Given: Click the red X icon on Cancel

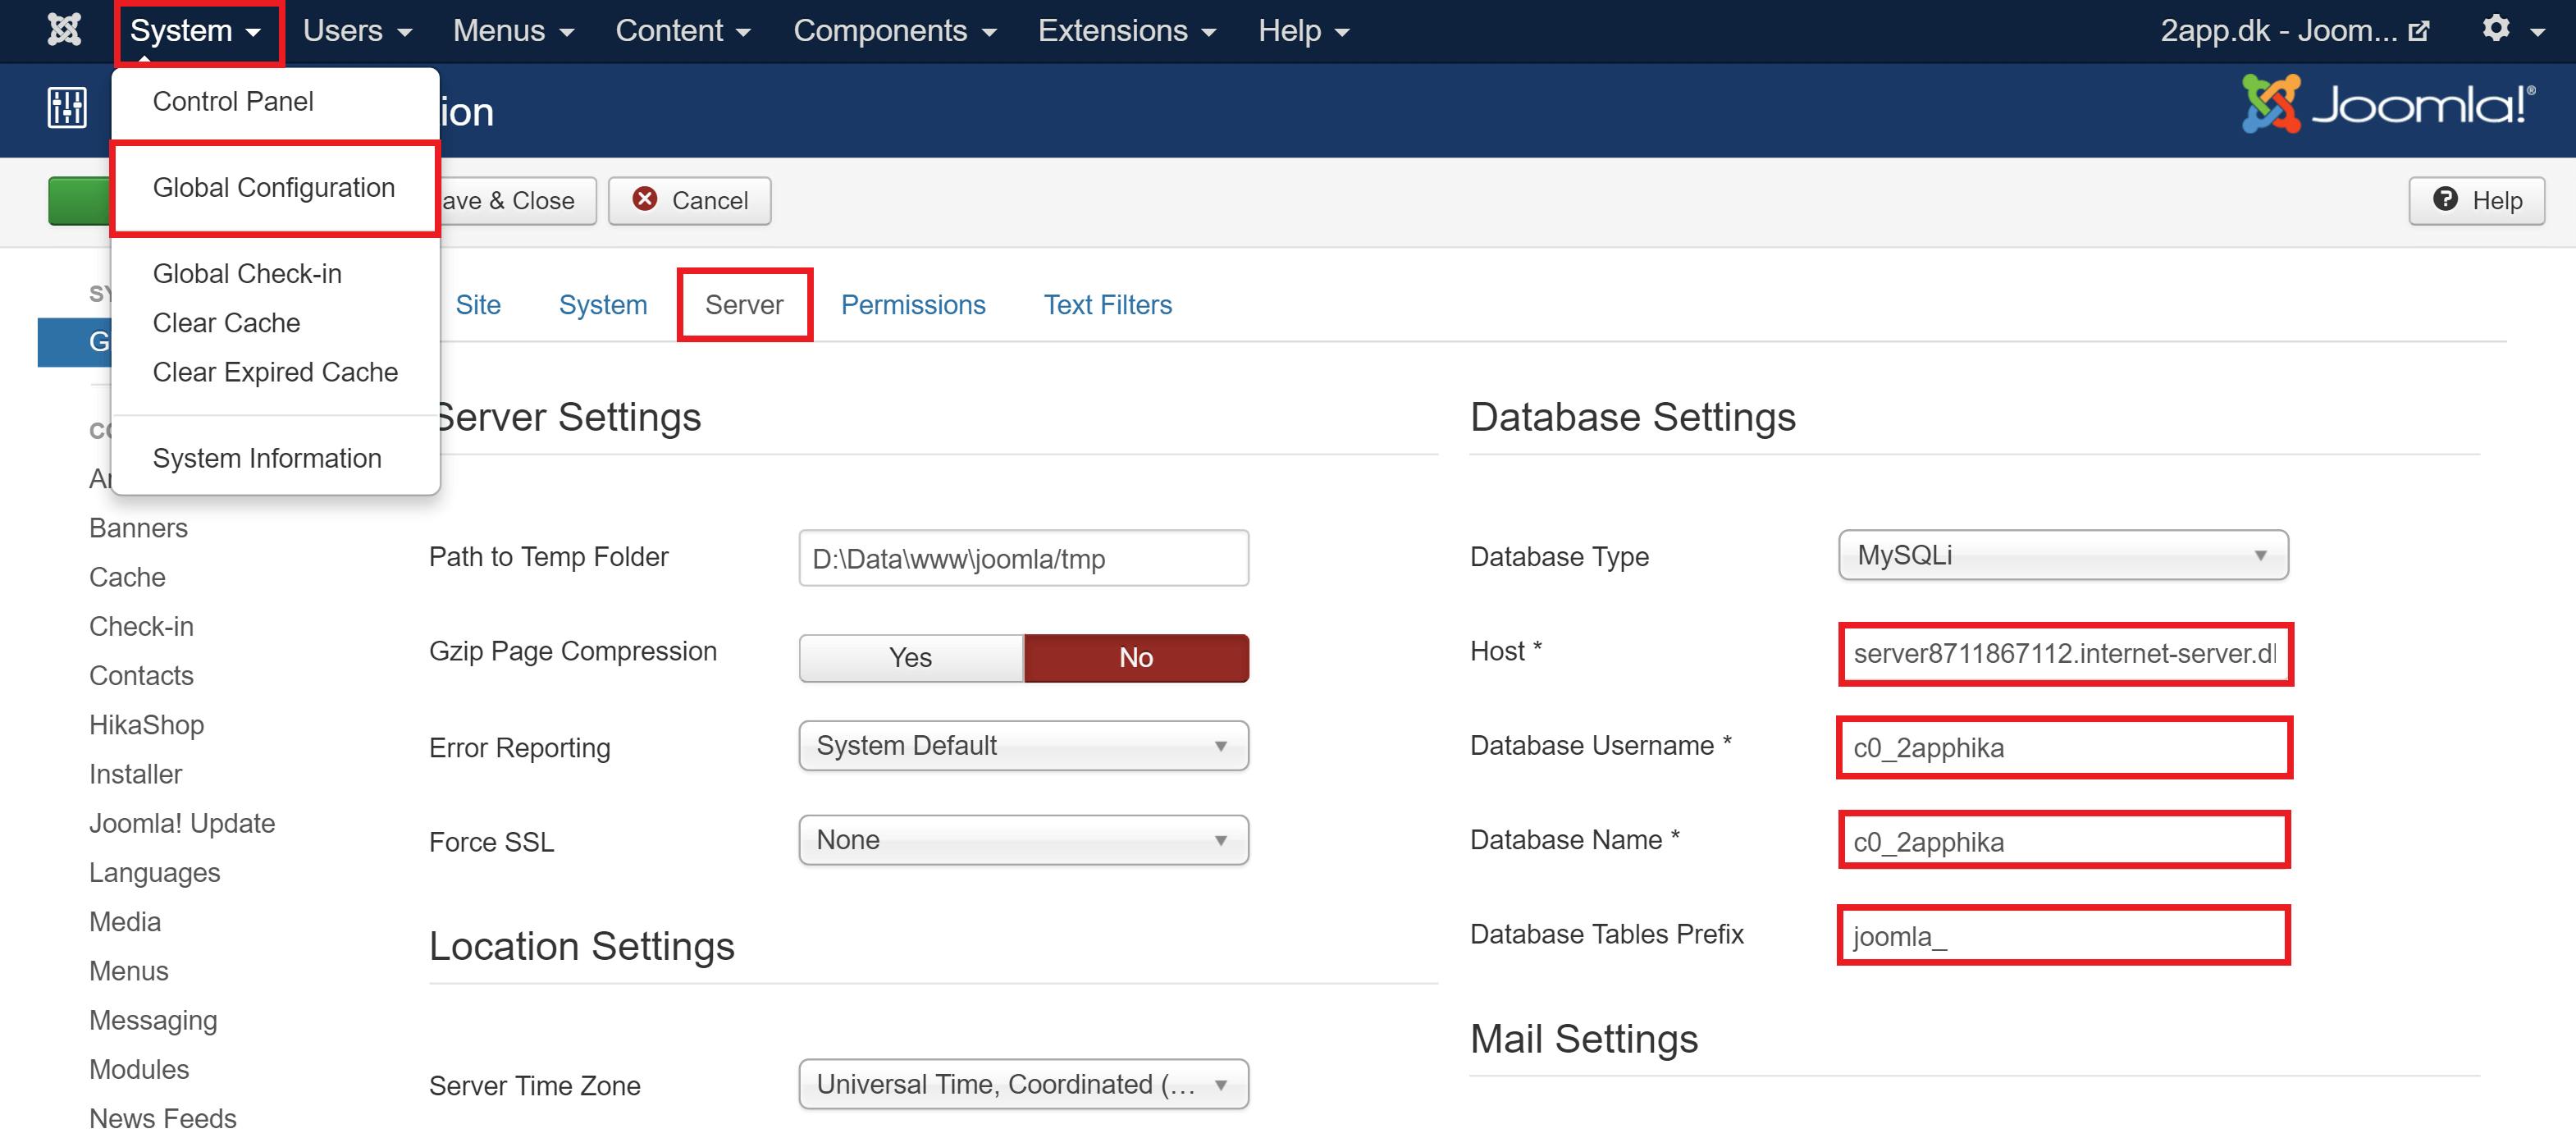Looking at the screenshot, I should (645, 199).
